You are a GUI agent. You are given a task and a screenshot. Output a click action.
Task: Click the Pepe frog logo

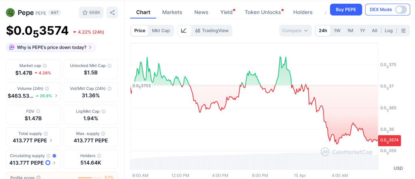coord(10,13)
